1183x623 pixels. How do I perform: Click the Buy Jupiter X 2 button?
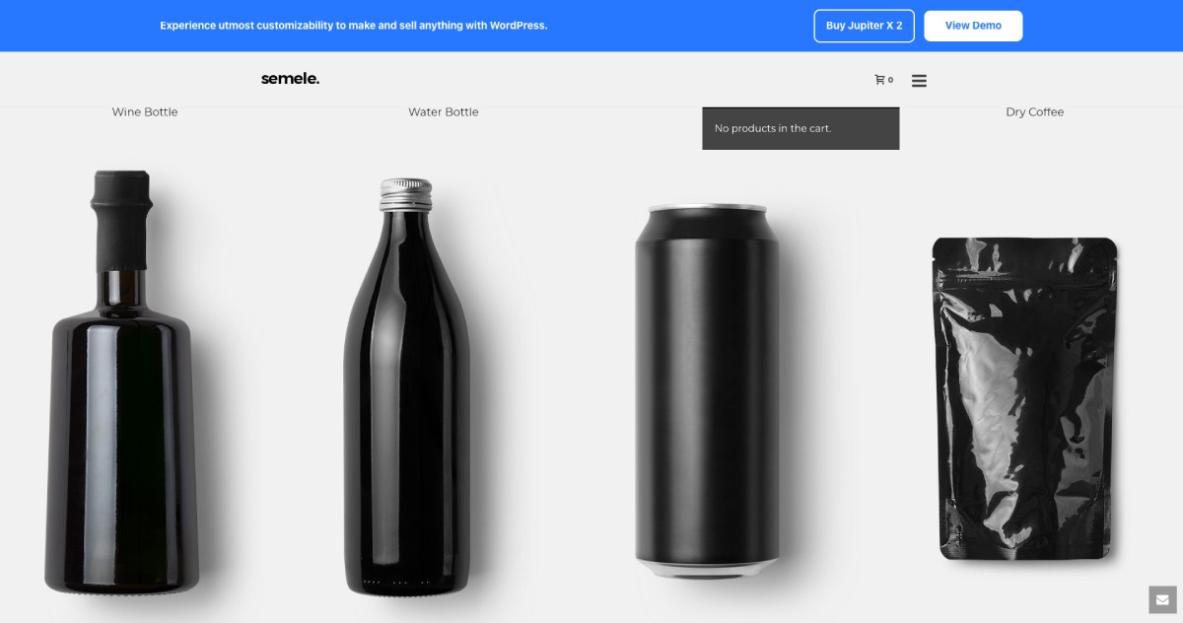pyautogui.click(x=864, y=26)
